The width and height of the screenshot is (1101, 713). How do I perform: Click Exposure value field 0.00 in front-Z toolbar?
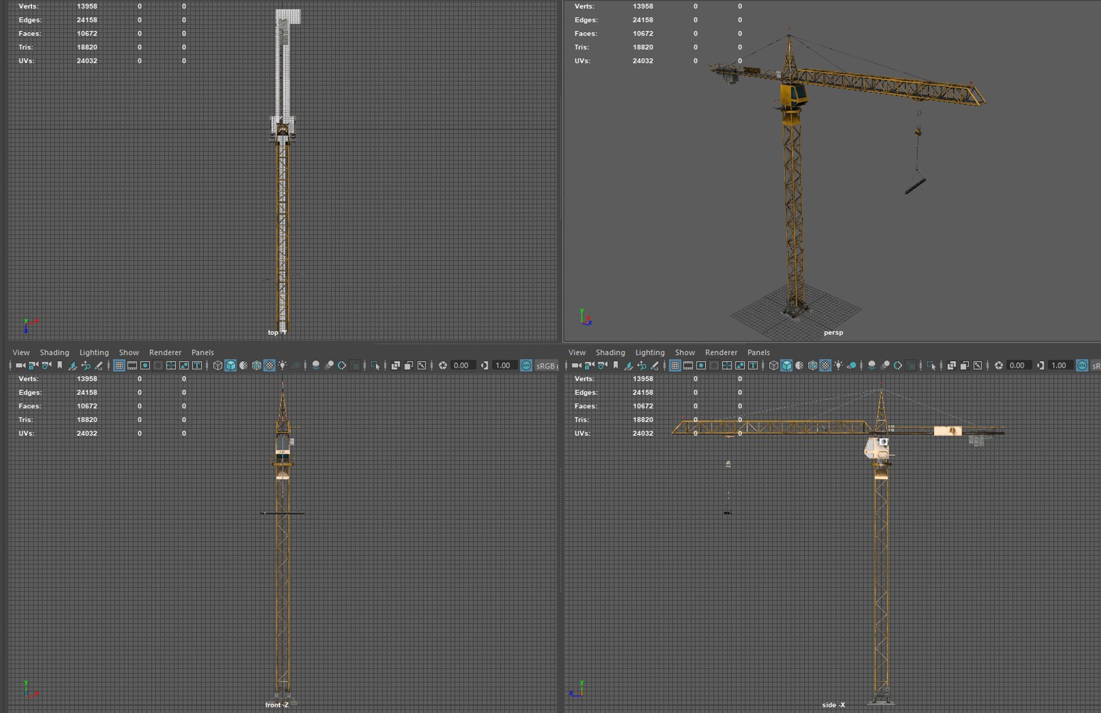pos(462,365)
